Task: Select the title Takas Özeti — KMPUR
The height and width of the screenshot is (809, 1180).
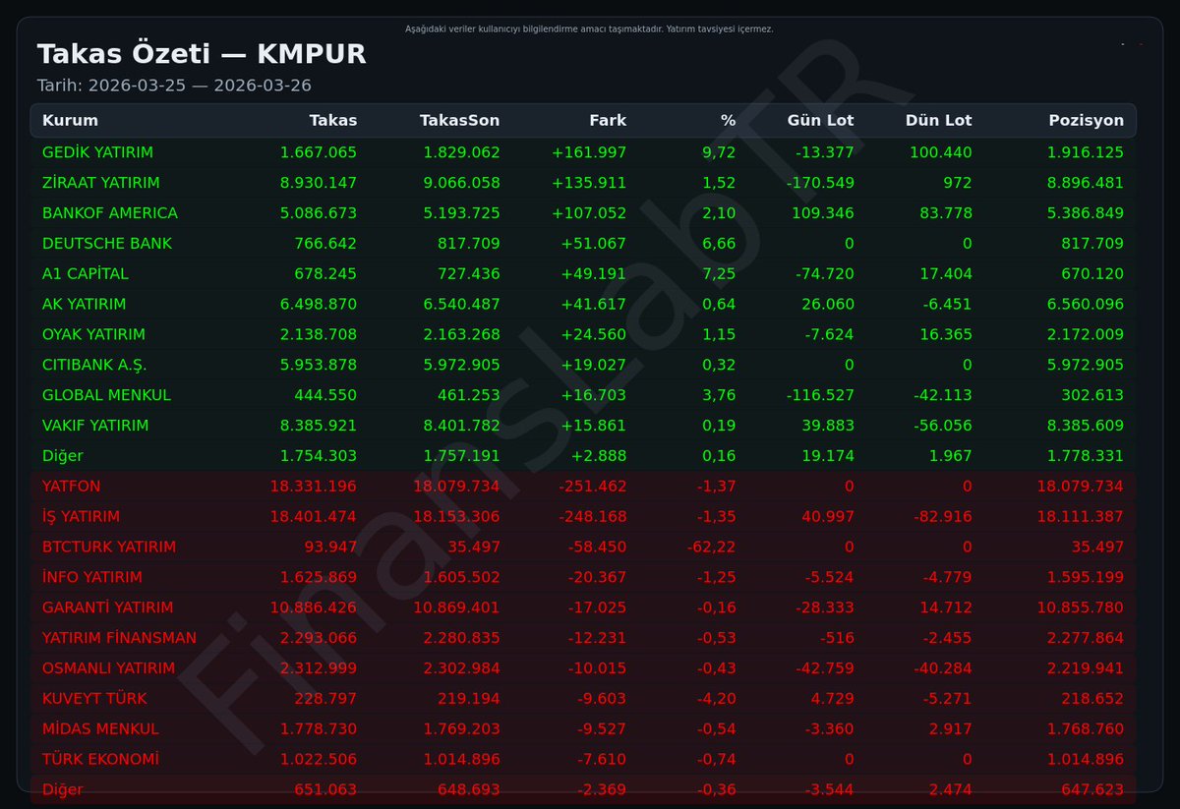Action: [202, 54]
